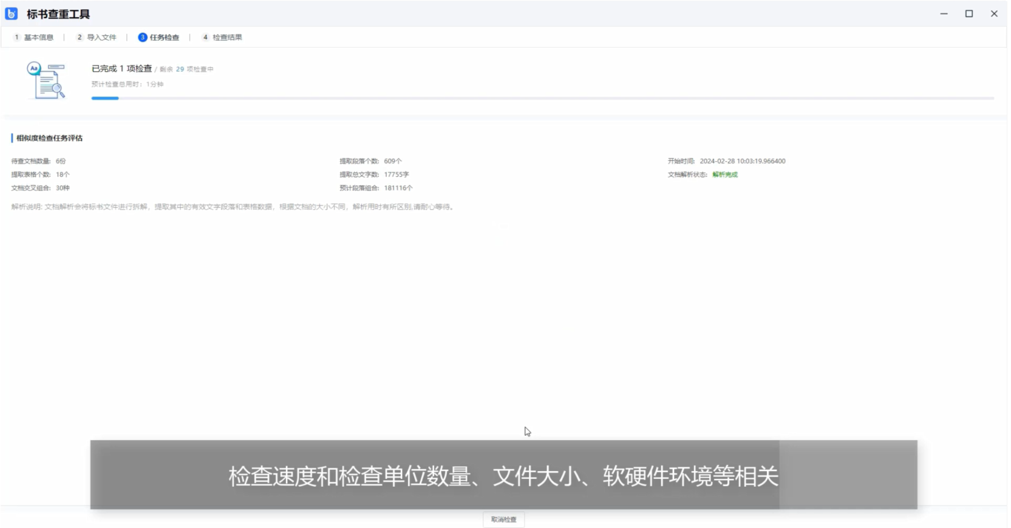This screenshot has width=1011, height=528.
Task: Minimize the 标书查重工具 window
Action: [x=944, y=13]
